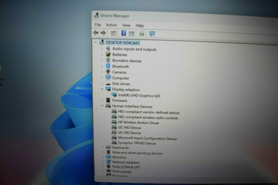Expand the Network adapters category

[103, 162]
